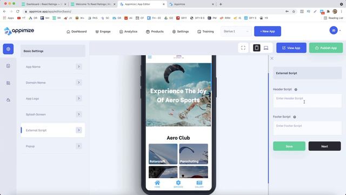The height and width of the screenshot is (195, 346).
Task: Open the Products menu
Action: [155, 31]
